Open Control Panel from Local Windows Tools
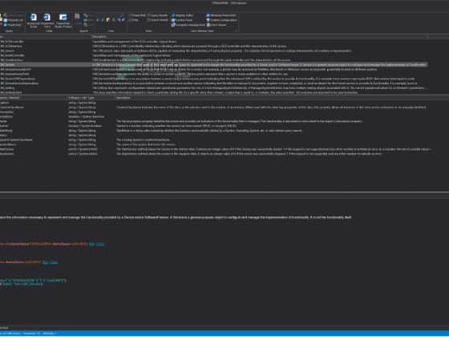The height and width of the screenshot is (337, 449). pos(183,20)
